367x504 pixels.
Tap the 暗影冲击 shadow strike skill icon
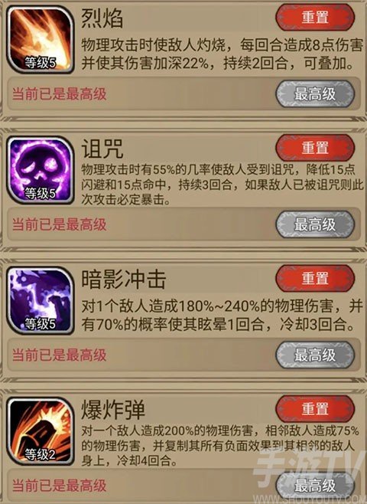tap(41, 301)
